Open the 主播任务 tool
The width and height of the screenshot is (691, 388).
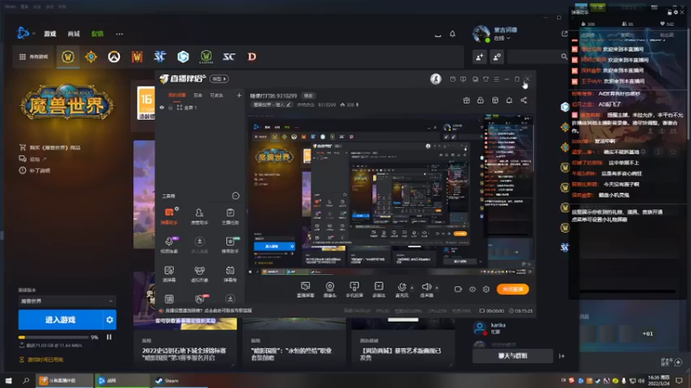point(230,216)
